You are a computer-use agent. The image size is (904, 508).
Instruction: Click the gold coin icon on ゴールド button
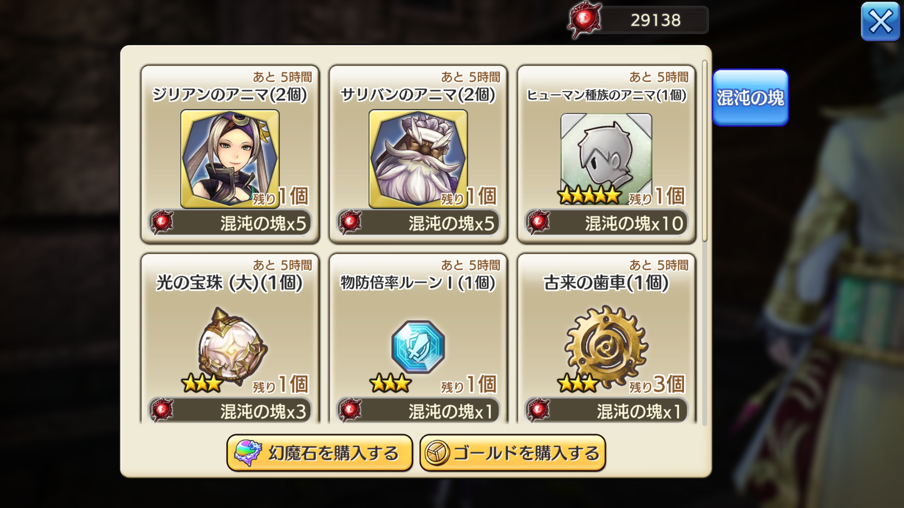point(437,453)
